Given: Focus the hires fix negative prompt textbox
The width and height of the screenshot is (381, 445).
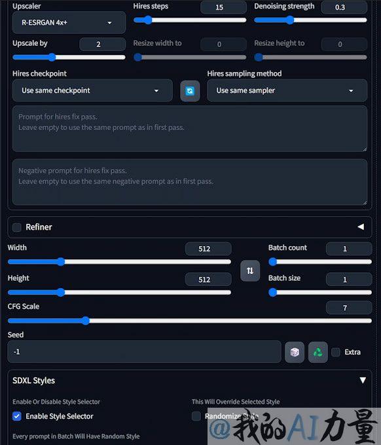Looking at the screenshot, I should click(190, 182).
